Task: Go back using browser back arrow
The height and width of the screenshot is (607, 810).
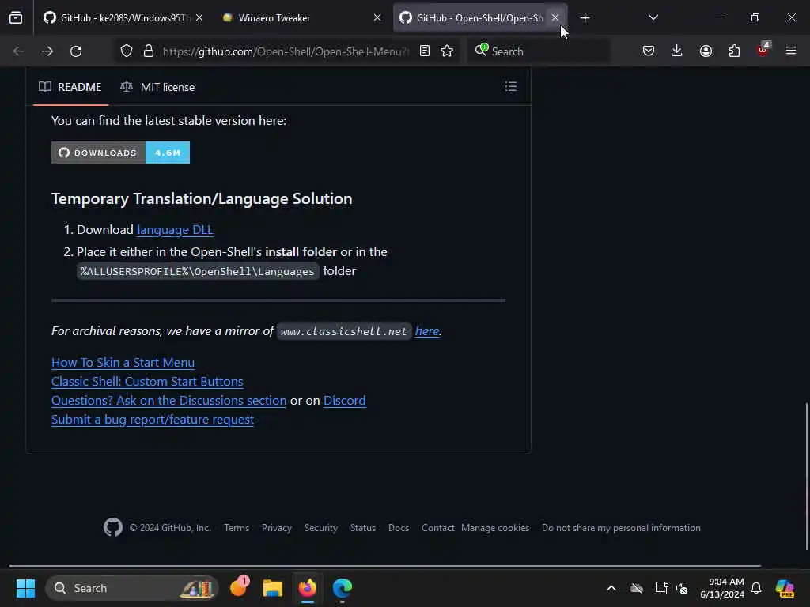Action: click(19, 51)
